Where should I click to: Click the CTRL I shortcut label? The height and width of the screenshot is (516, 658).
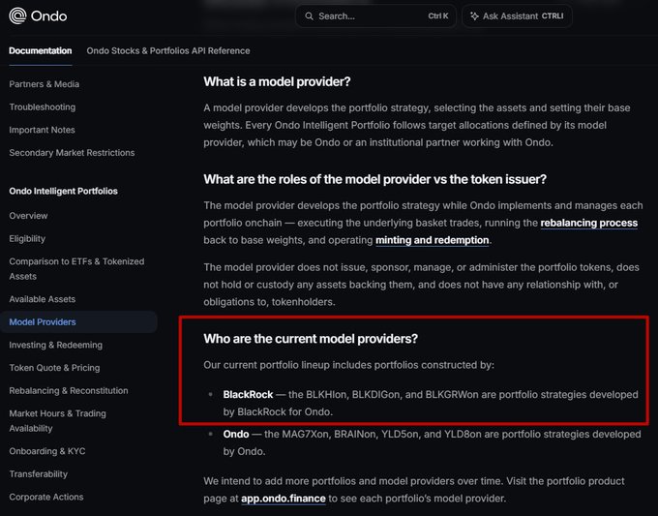point(553,15)
